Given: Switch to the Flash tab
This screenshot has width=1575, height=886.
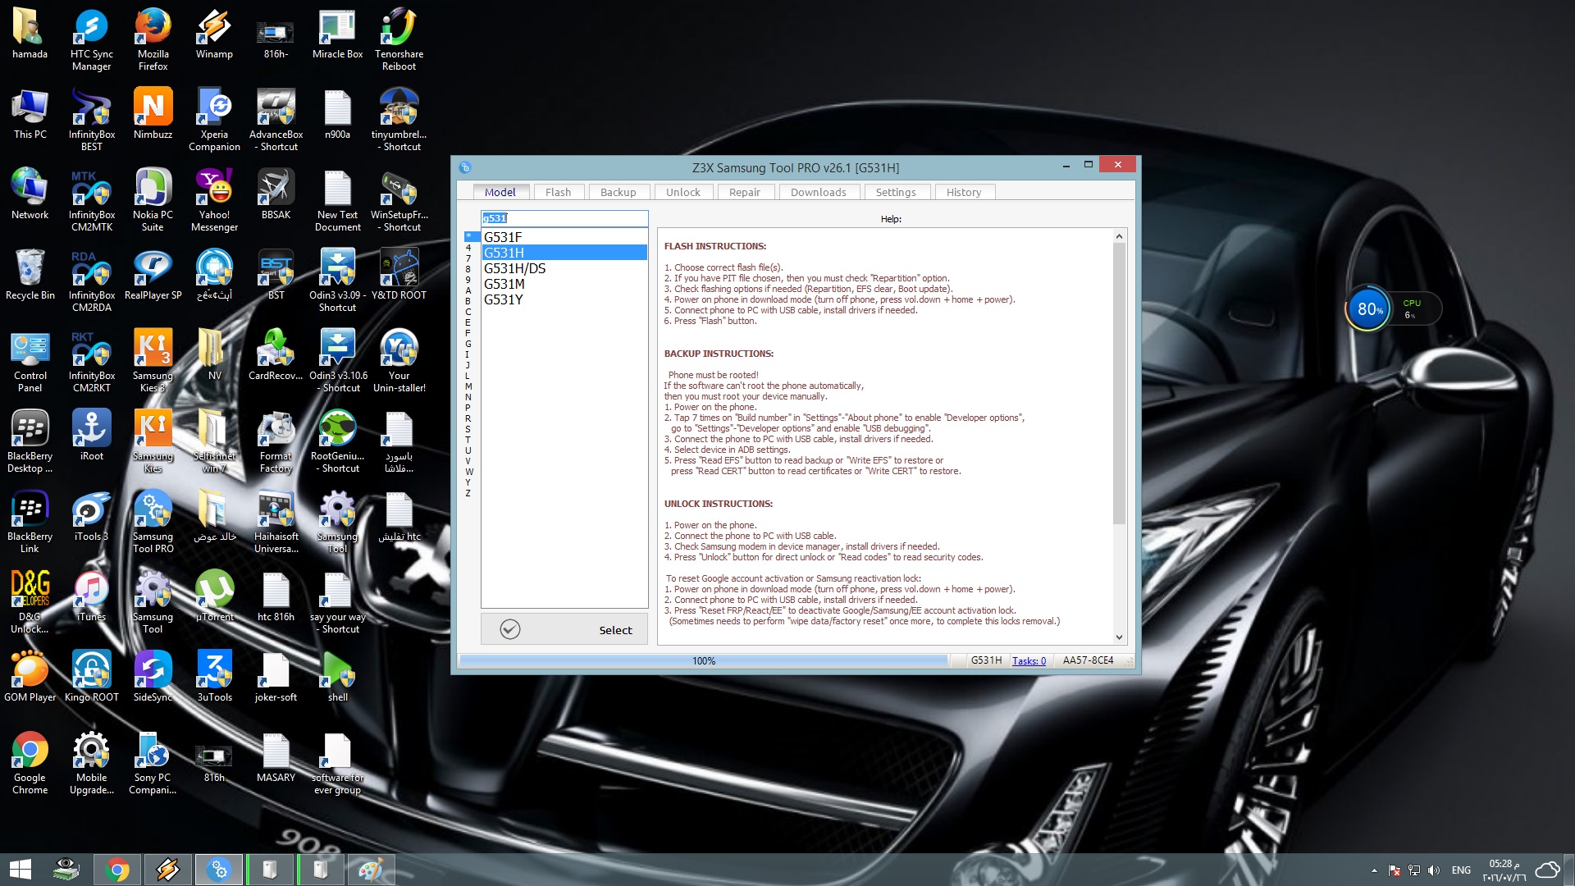Looking at the screenshot, I should coord(558,192).
